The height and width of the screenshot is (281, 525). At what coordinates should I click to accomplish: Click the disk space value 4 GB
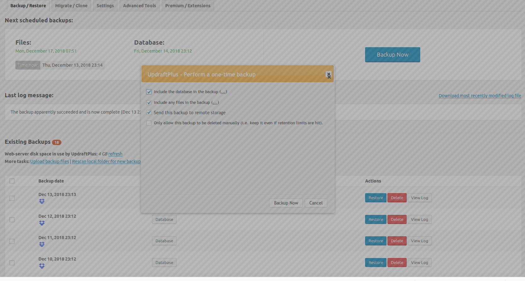pos(103,154)
